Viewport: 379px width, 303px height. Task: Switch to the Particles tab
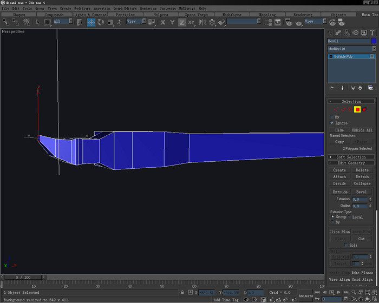(x=125, y=15)
